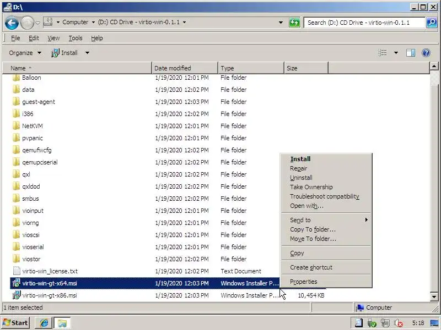This screenshot has height=330, width=441.
Task: Sort by the Size column header
Action: pos(306,68)
